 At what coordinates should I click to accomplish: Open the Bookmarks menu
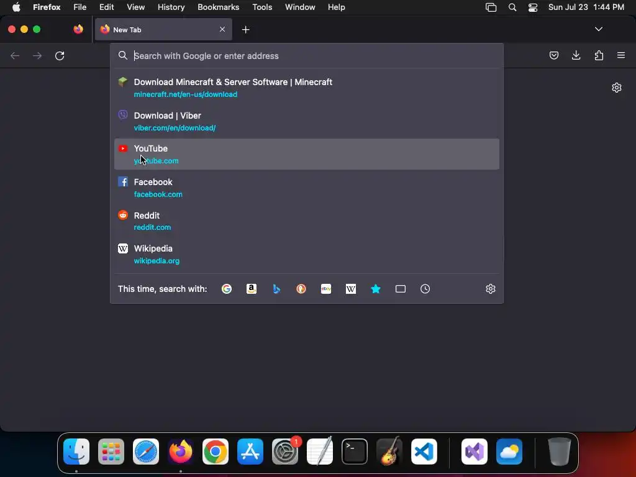coord(218,7)
